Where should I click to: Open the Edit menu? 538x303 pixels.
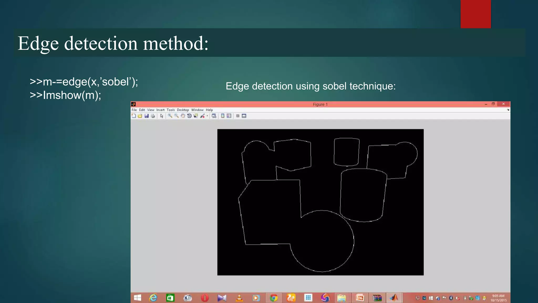click(142, 110)
